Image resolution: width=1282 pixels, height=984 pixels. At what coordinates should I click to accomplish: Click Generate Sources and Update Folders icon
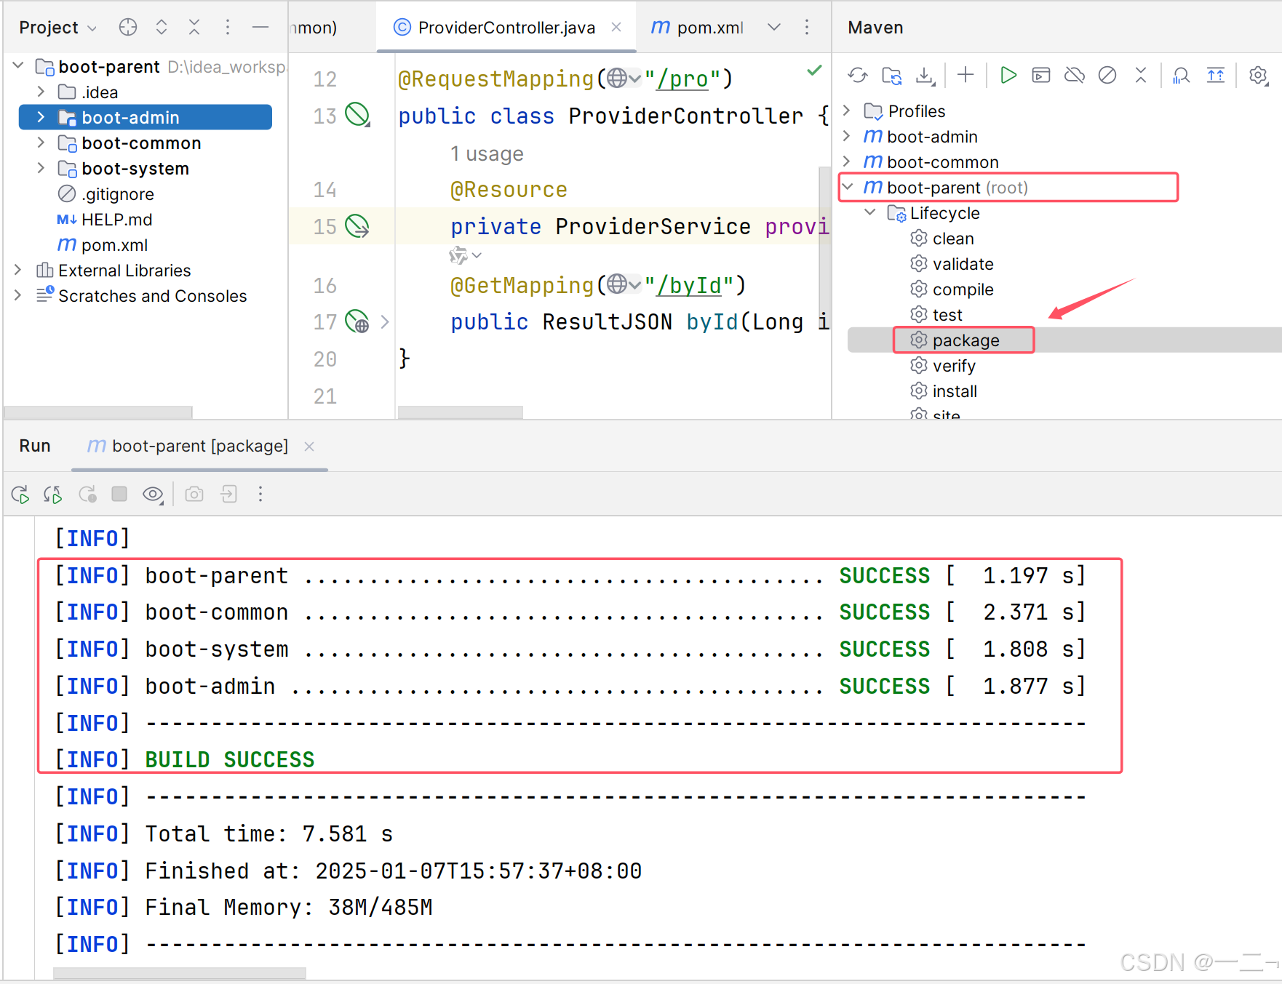click(892, 75)
